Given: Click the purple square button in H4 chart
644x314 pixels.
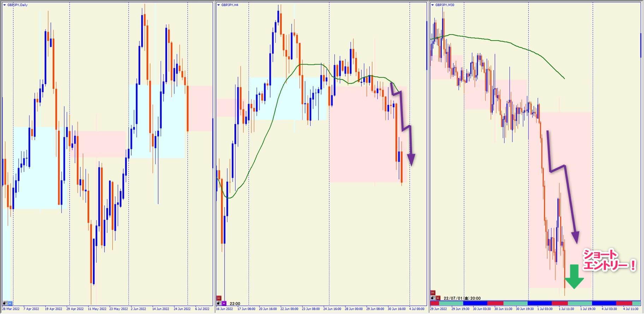Looking at the screenshot, I should [224, 303].
